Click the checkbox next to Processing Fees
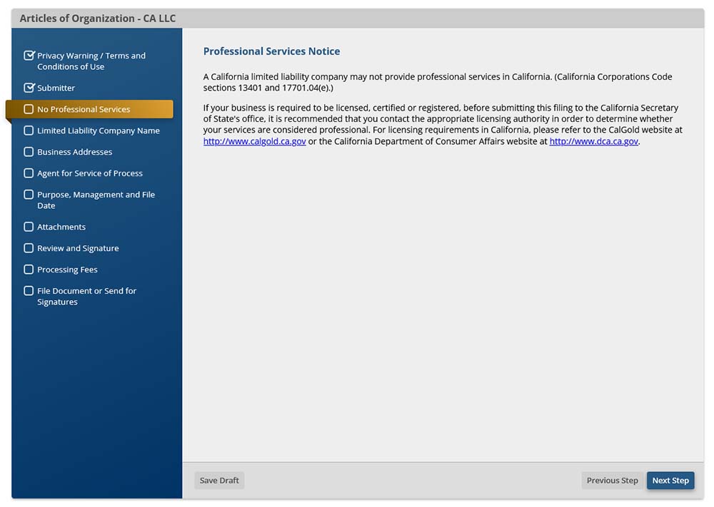This screenshot has height=507, width=714. point(29,270)
